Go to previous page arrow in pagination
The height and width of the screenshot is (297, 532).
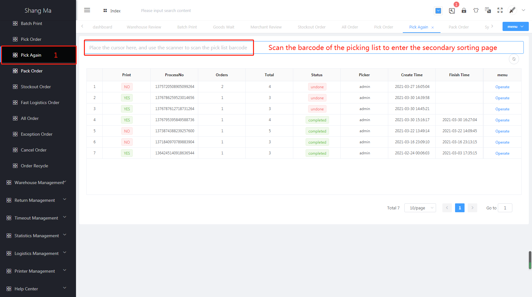point(447,208)
